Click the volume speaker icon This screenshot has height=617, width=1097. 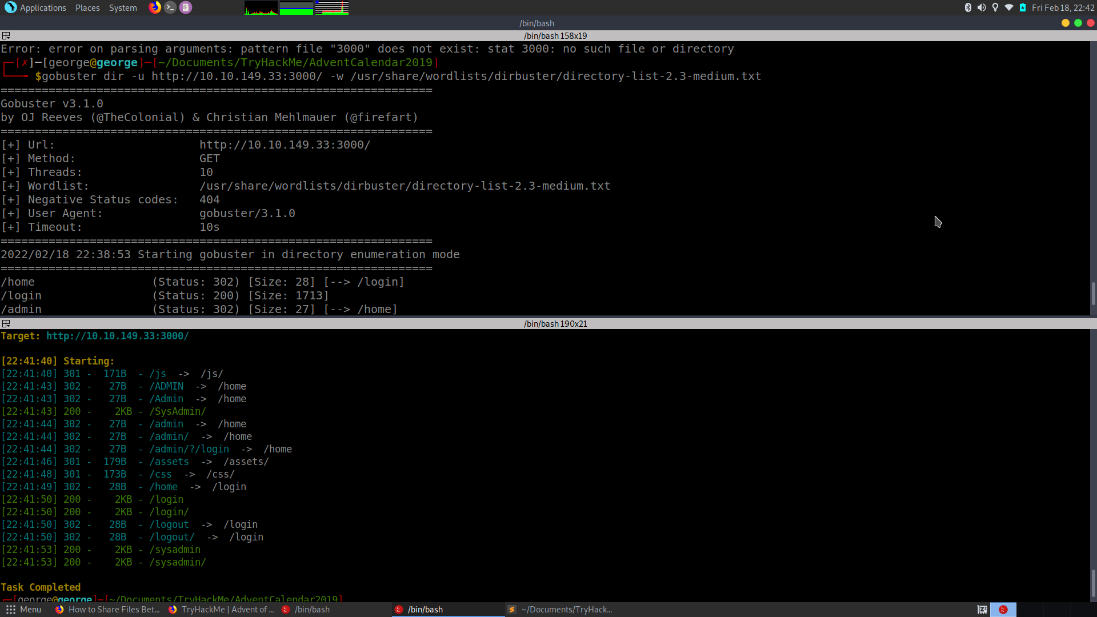click(982, 7)
